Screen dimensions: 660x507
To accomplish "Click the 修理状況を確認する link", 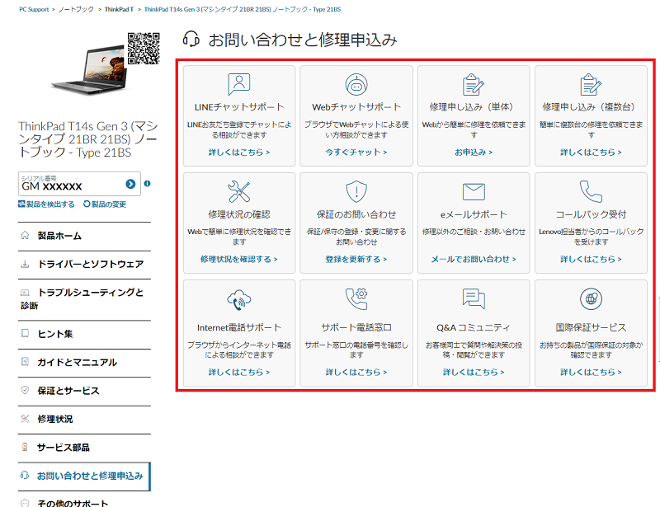I will tap(238, 259).
